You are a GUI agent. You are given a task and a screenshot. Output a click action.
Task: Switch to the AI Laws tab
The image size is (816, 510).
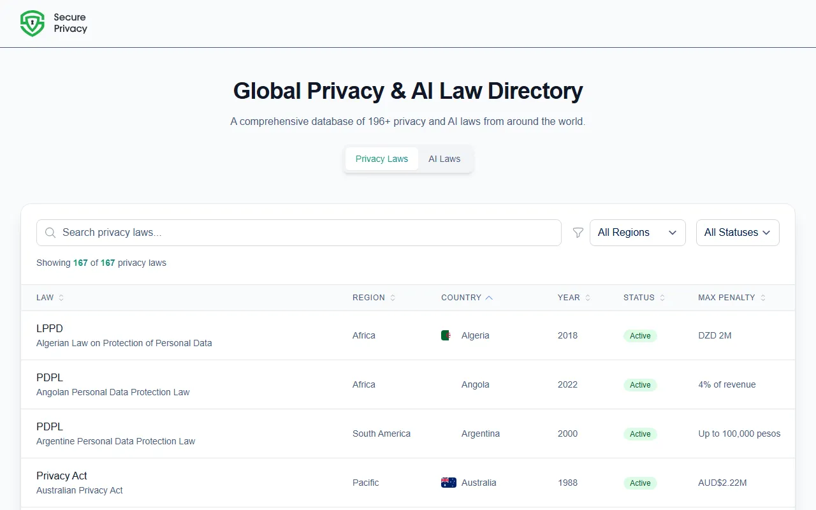click(444, 159)
